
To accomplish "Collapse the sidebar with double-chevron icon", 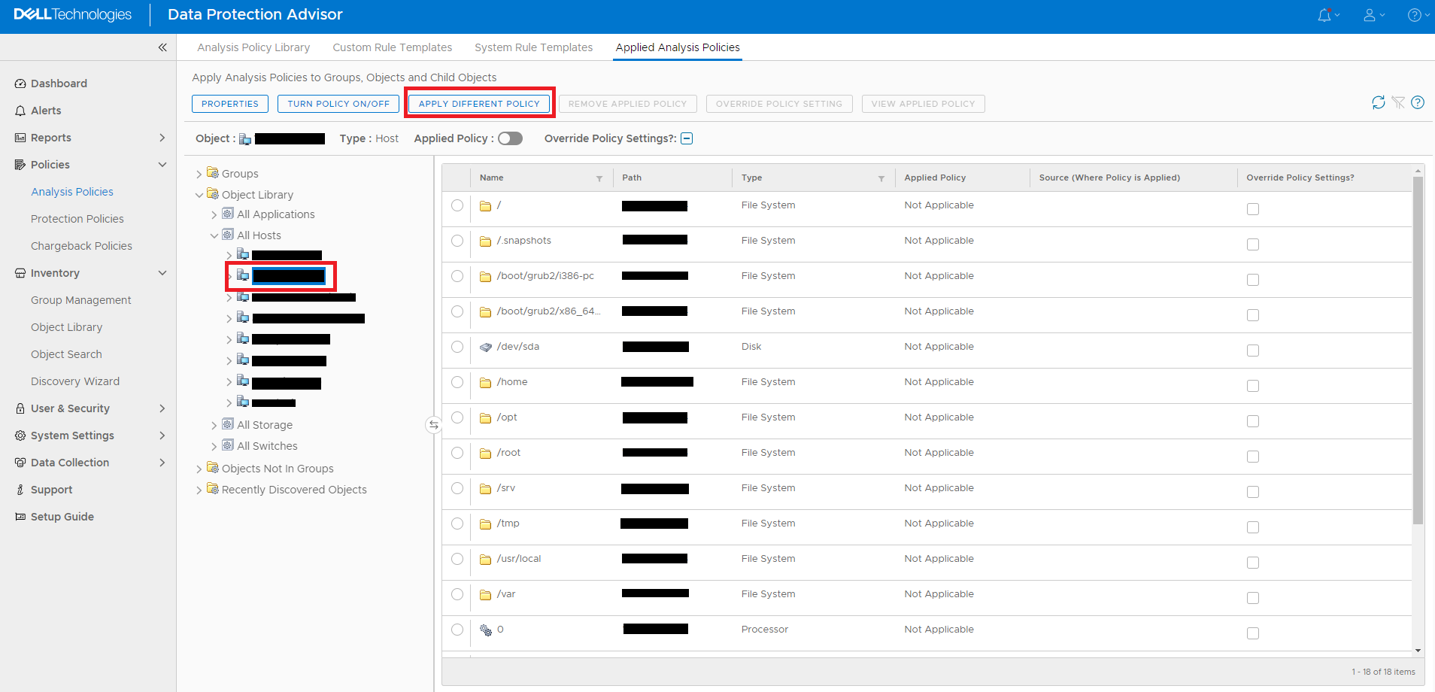I will click(162, 47).
